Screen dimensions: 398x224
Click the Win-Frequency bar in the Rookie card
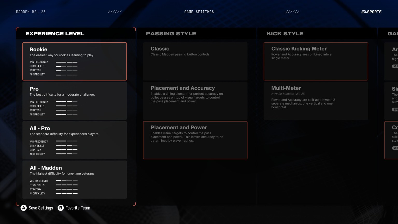67,62
